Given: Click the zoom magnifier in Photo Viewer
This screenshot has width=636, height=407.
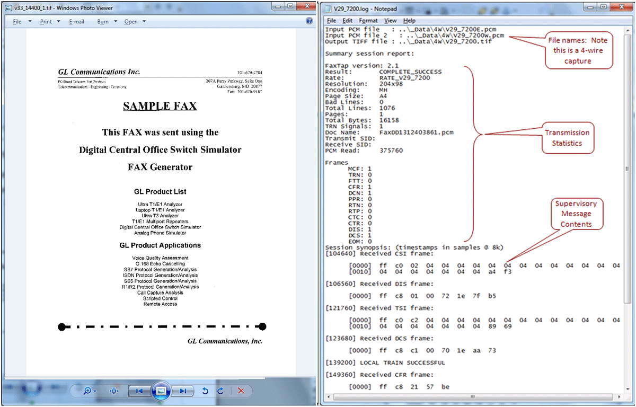Looking at the screenshot, I should coord(87,391).
